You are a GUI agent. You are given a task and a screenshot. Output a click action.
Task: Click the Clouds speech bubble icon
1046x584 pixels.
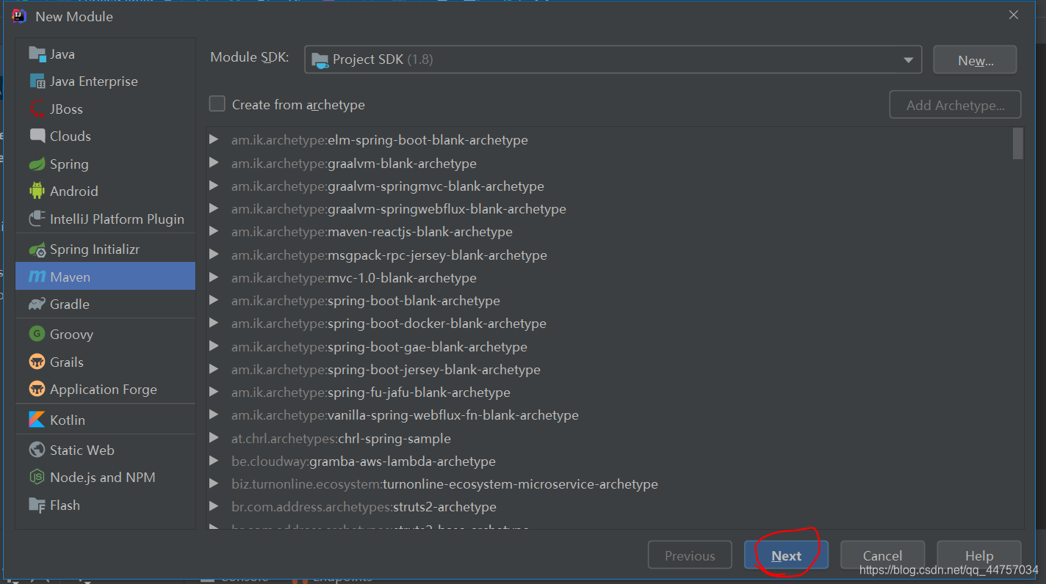click(x=37, y=136)
